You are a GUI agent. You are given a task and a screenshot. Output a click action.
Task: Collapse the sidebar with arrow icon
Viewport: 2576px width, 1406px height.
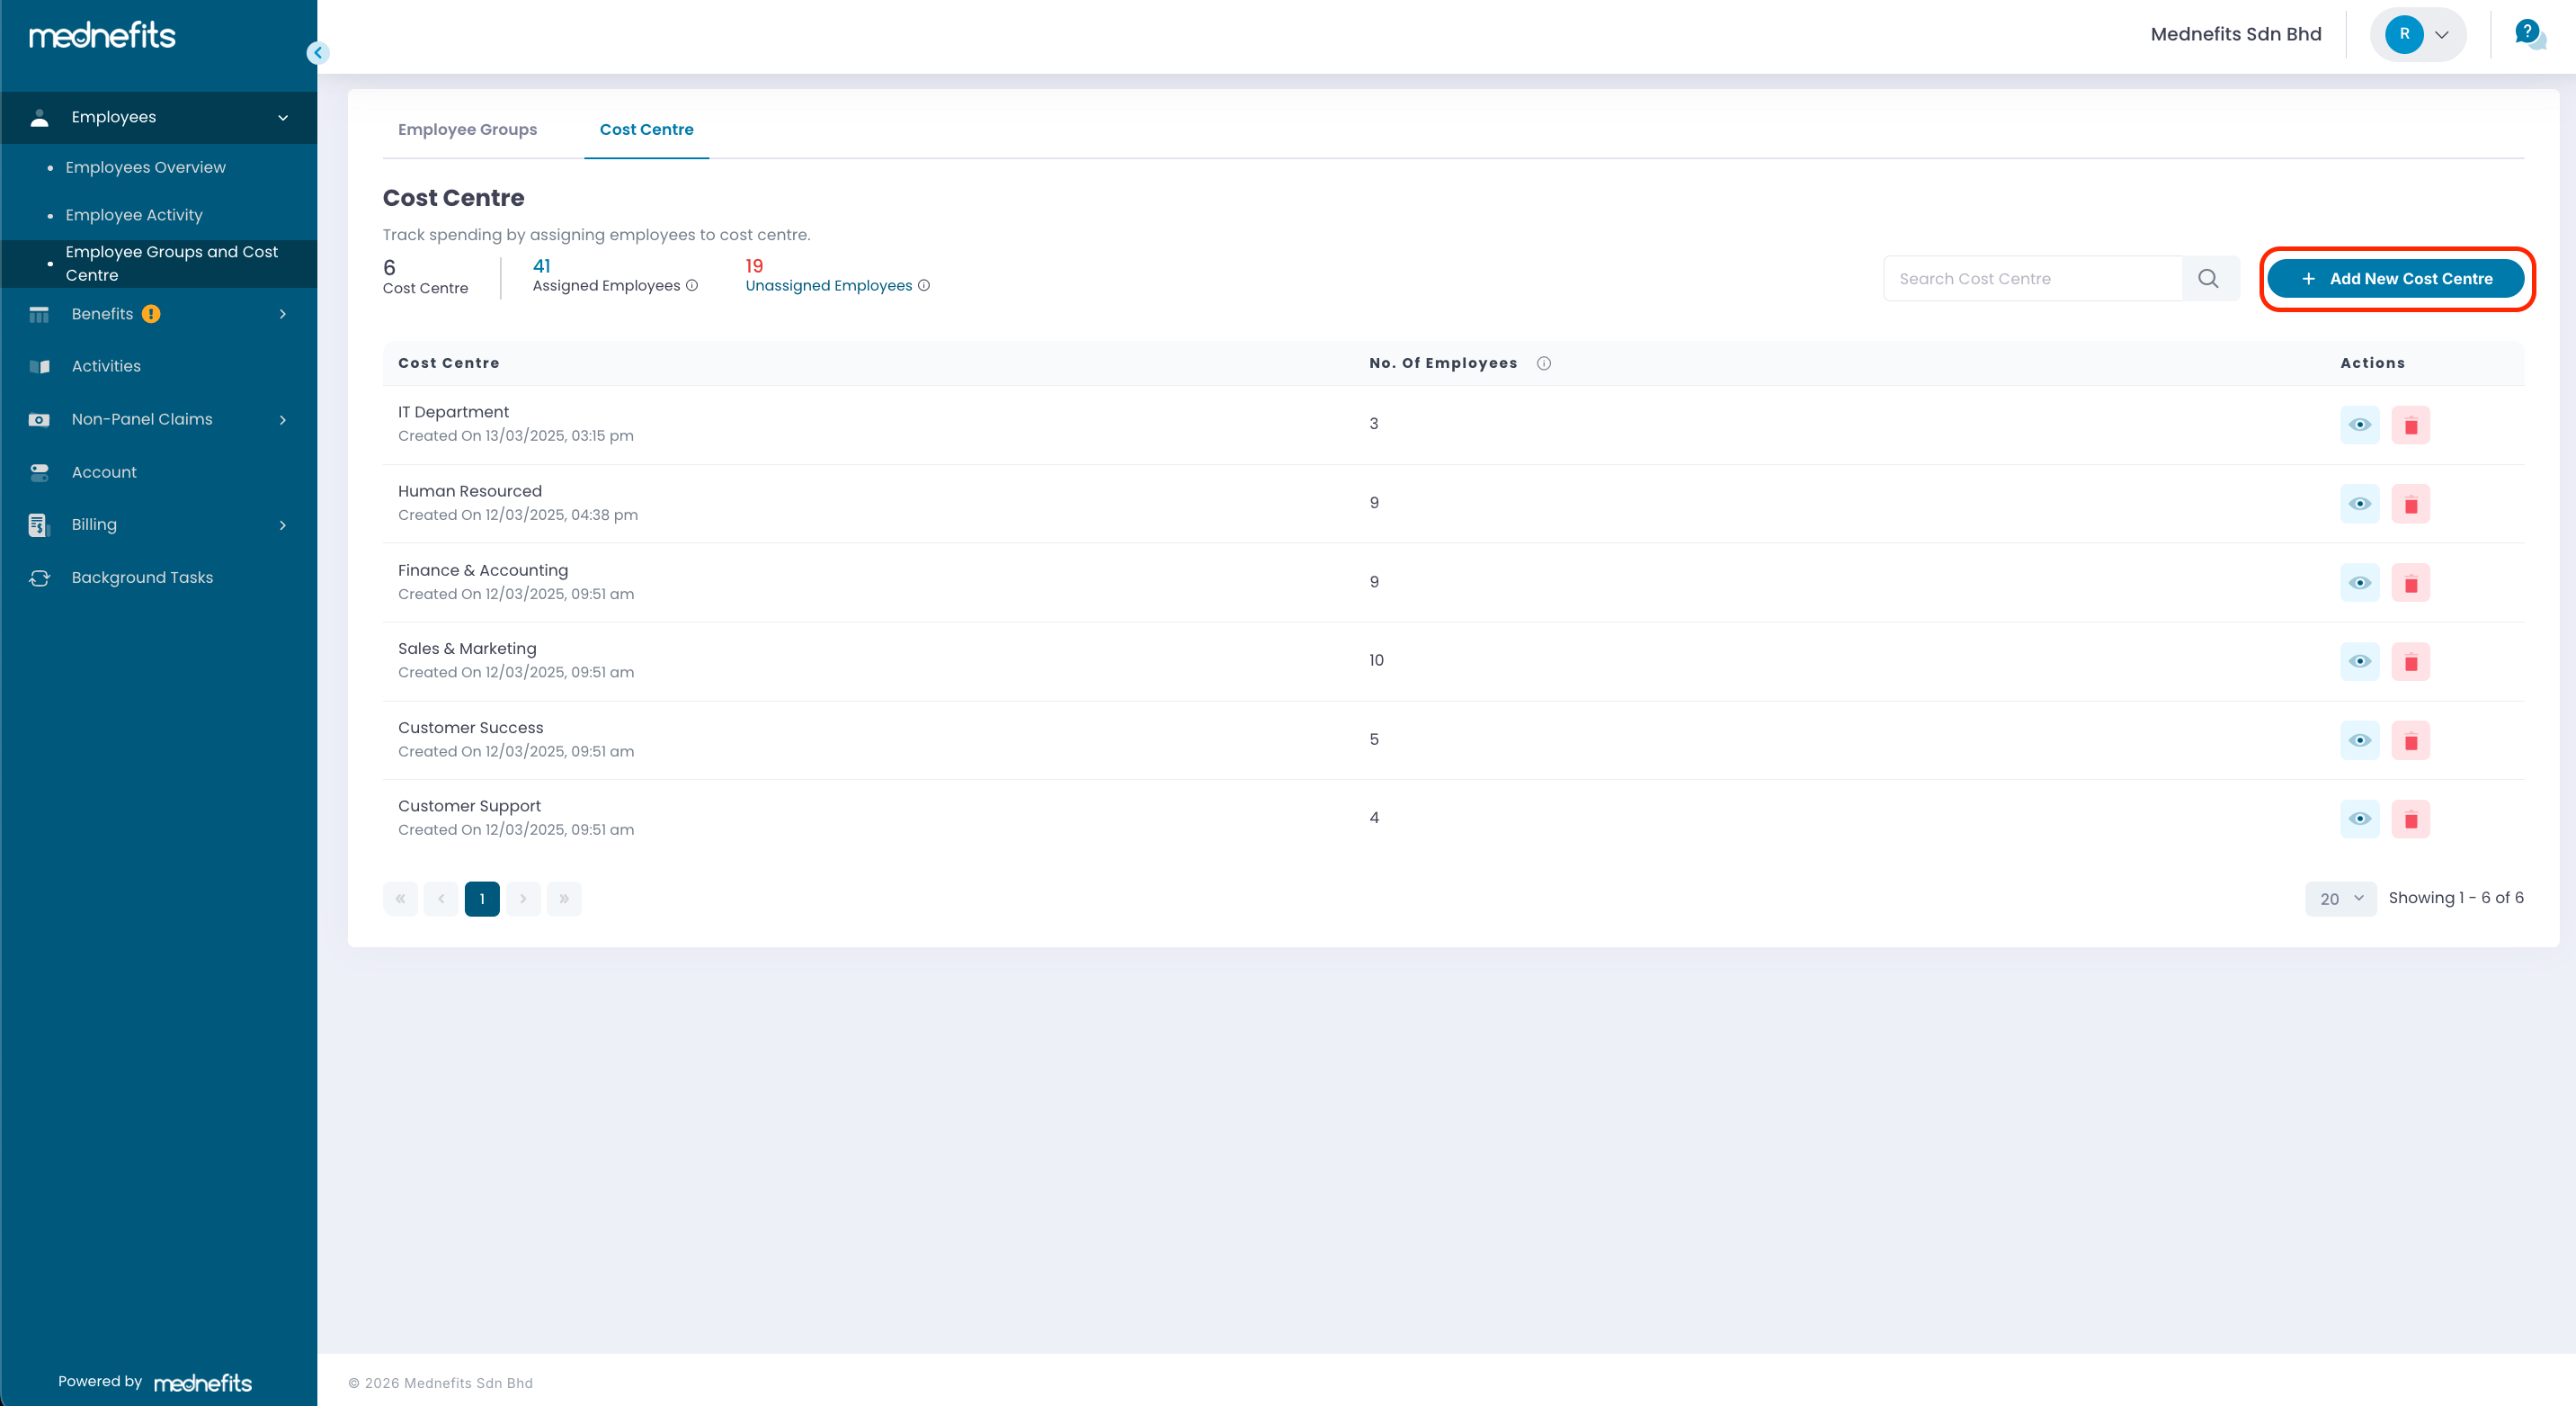coord(318,53)
